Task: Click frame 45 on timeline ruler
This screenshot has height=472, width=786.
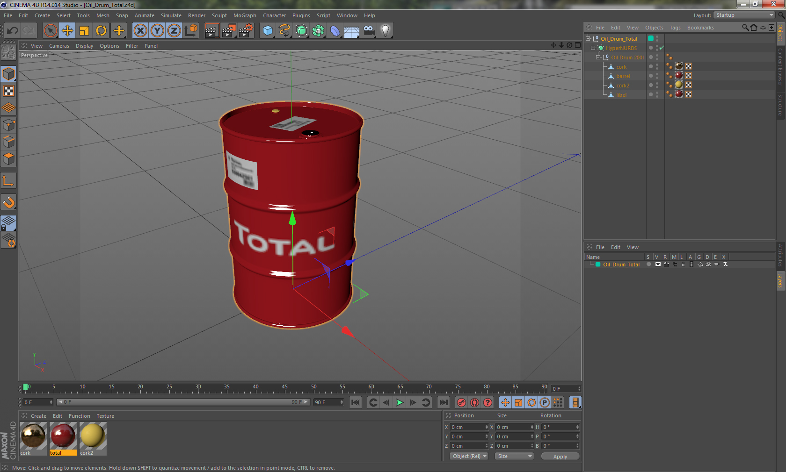Action: (284, 388)
